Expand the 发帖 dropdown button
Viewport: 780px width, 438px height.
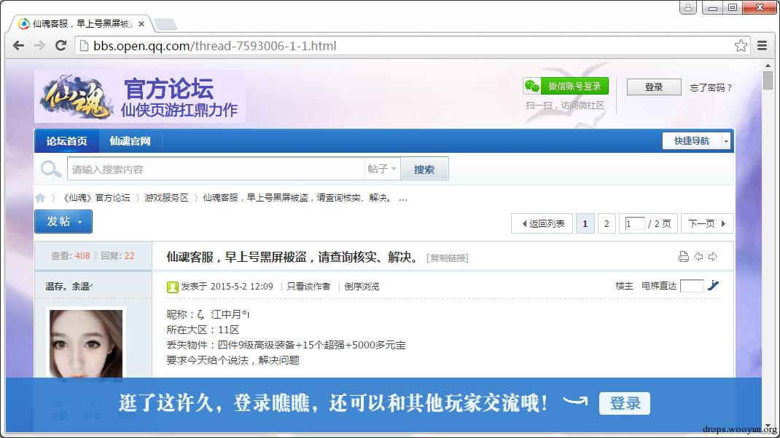click(x=63, y=221)
